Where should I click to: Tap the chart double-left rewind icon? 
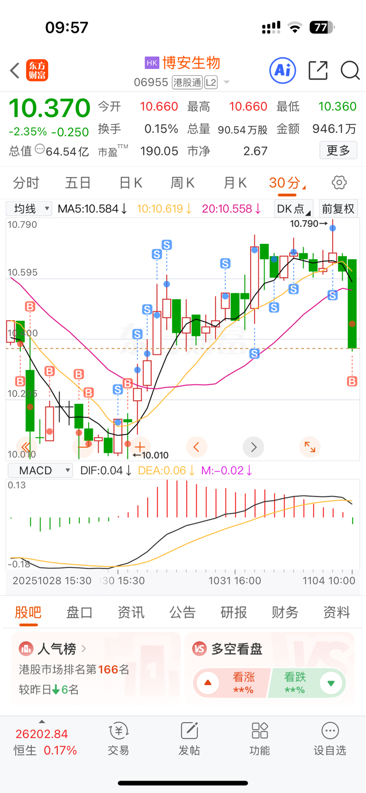[26, 447]
